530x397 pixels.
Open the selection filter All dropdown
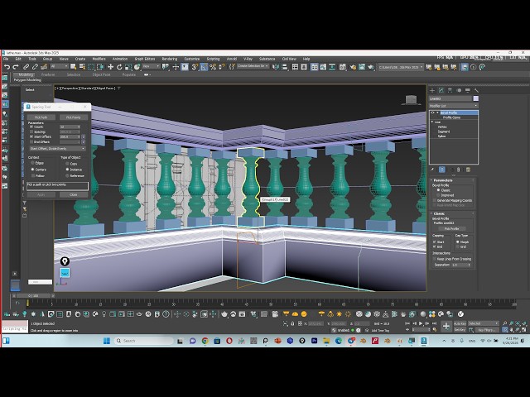[59, 66]
